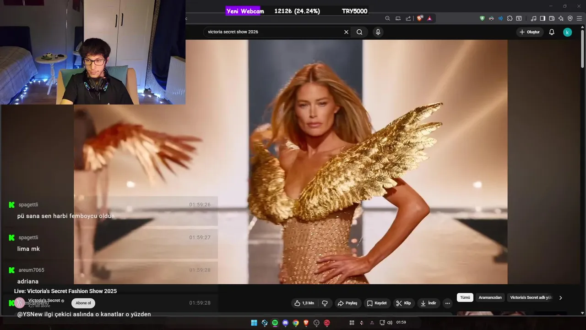
Task: Open Brave browser from the taskbar
Action: pos(306,323)
